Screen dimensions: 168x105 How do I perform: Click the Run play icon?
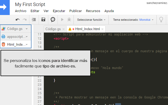(x=62, y=20)
